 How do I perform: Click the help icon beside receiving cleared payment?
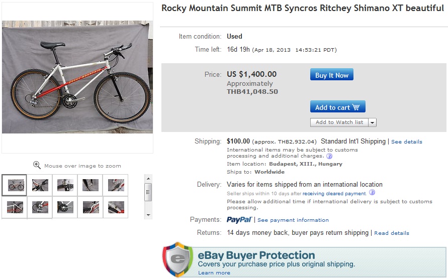[x=372, y=193]
